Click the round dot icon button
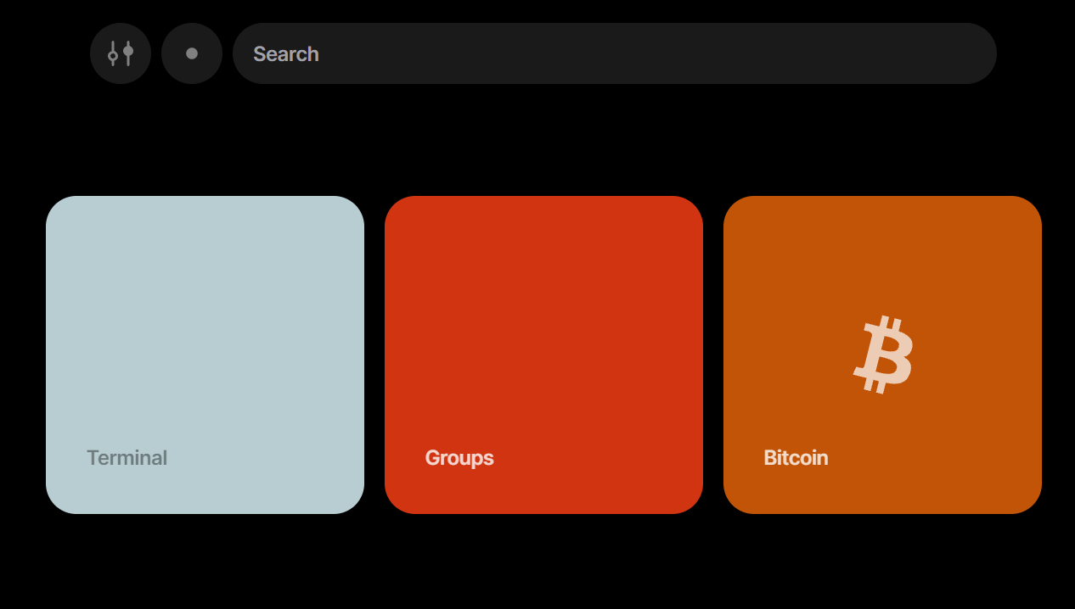 [191, 53]
